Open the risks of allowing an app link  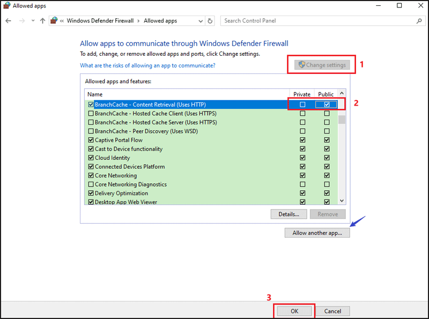[x=147, y=65]
